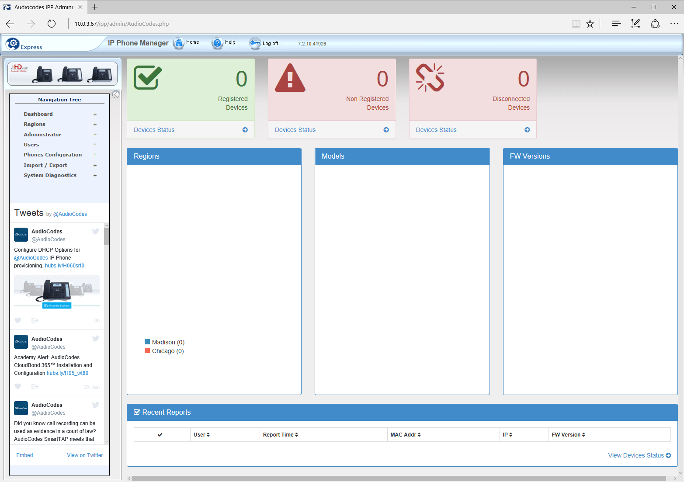The height and width of the screenshot is (482, 684).
Task: Open Help using the question mark icon
Action: pos(217,43)
